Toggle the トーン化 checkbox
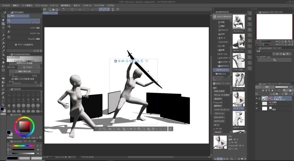Screen dimensions: 294x161 point(230,149)
